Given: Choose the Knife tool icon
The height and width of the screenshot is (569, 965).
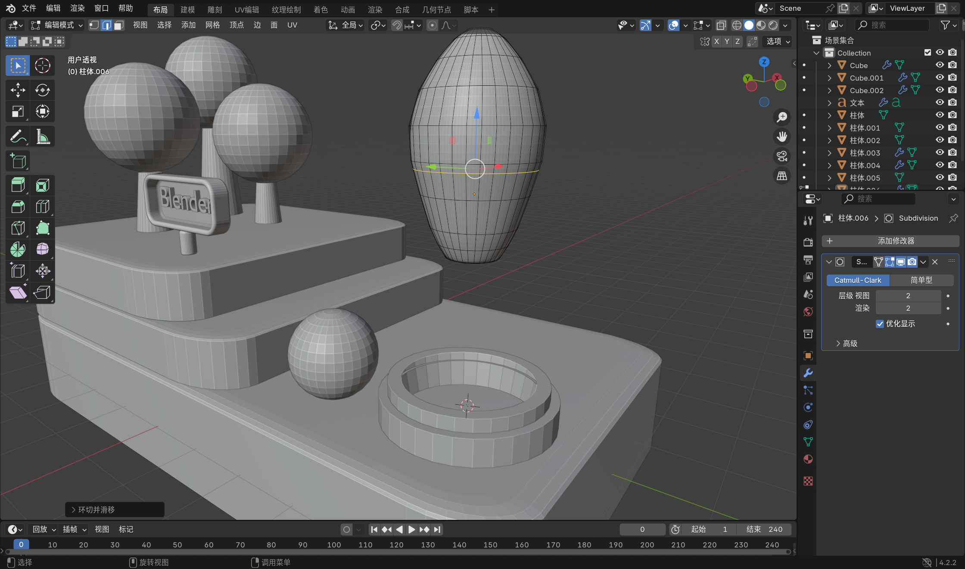Looking at the screenshot, I should pos(18,228).
